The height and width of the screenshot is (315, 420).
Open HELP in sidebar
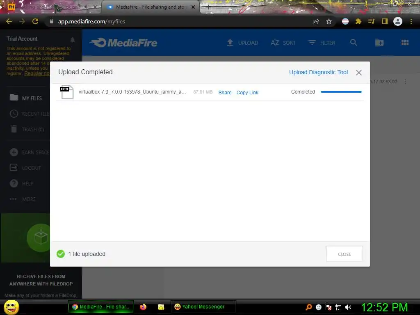(21, 183)
